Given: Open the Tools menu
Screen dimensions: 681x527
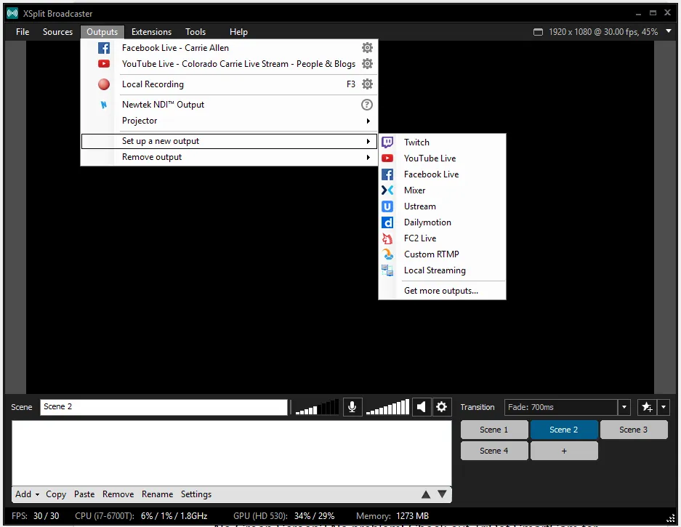Looking at the screenshot, I should (x=196, y=32).
